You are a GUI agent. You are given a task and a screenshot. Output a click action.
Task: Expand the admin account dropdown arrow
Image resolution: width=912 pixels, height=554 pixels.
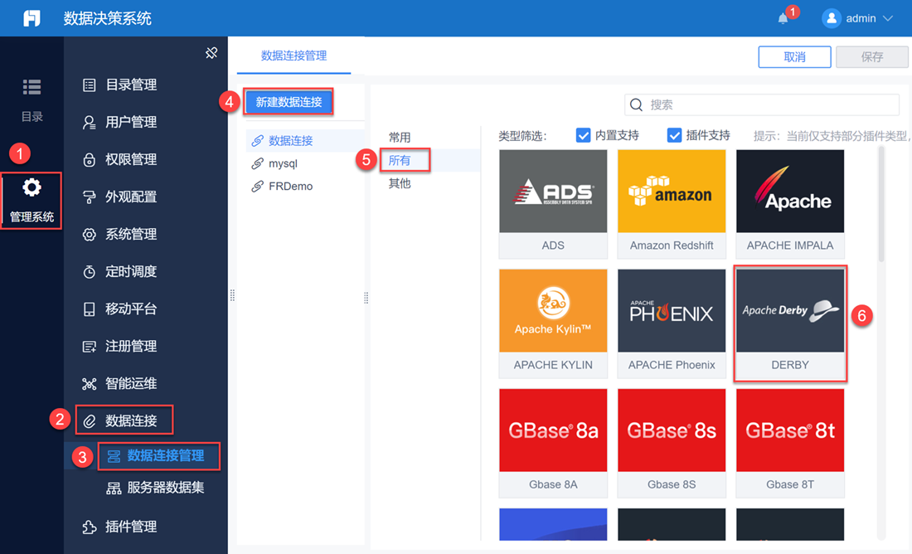(888, 18)
